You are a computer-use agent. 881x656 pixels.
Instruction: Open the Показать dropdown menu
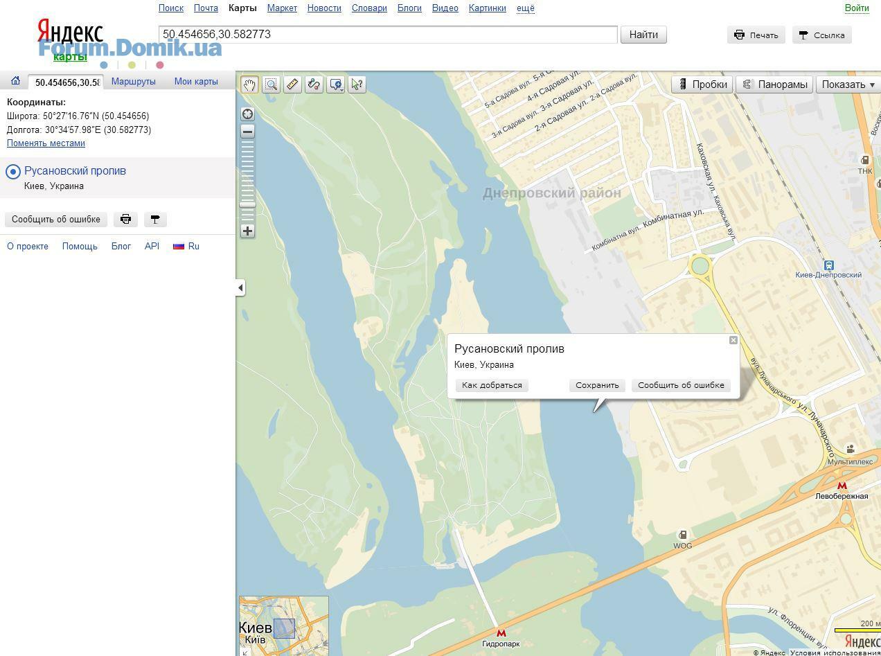pyautogui.click(x=848, y=85)
